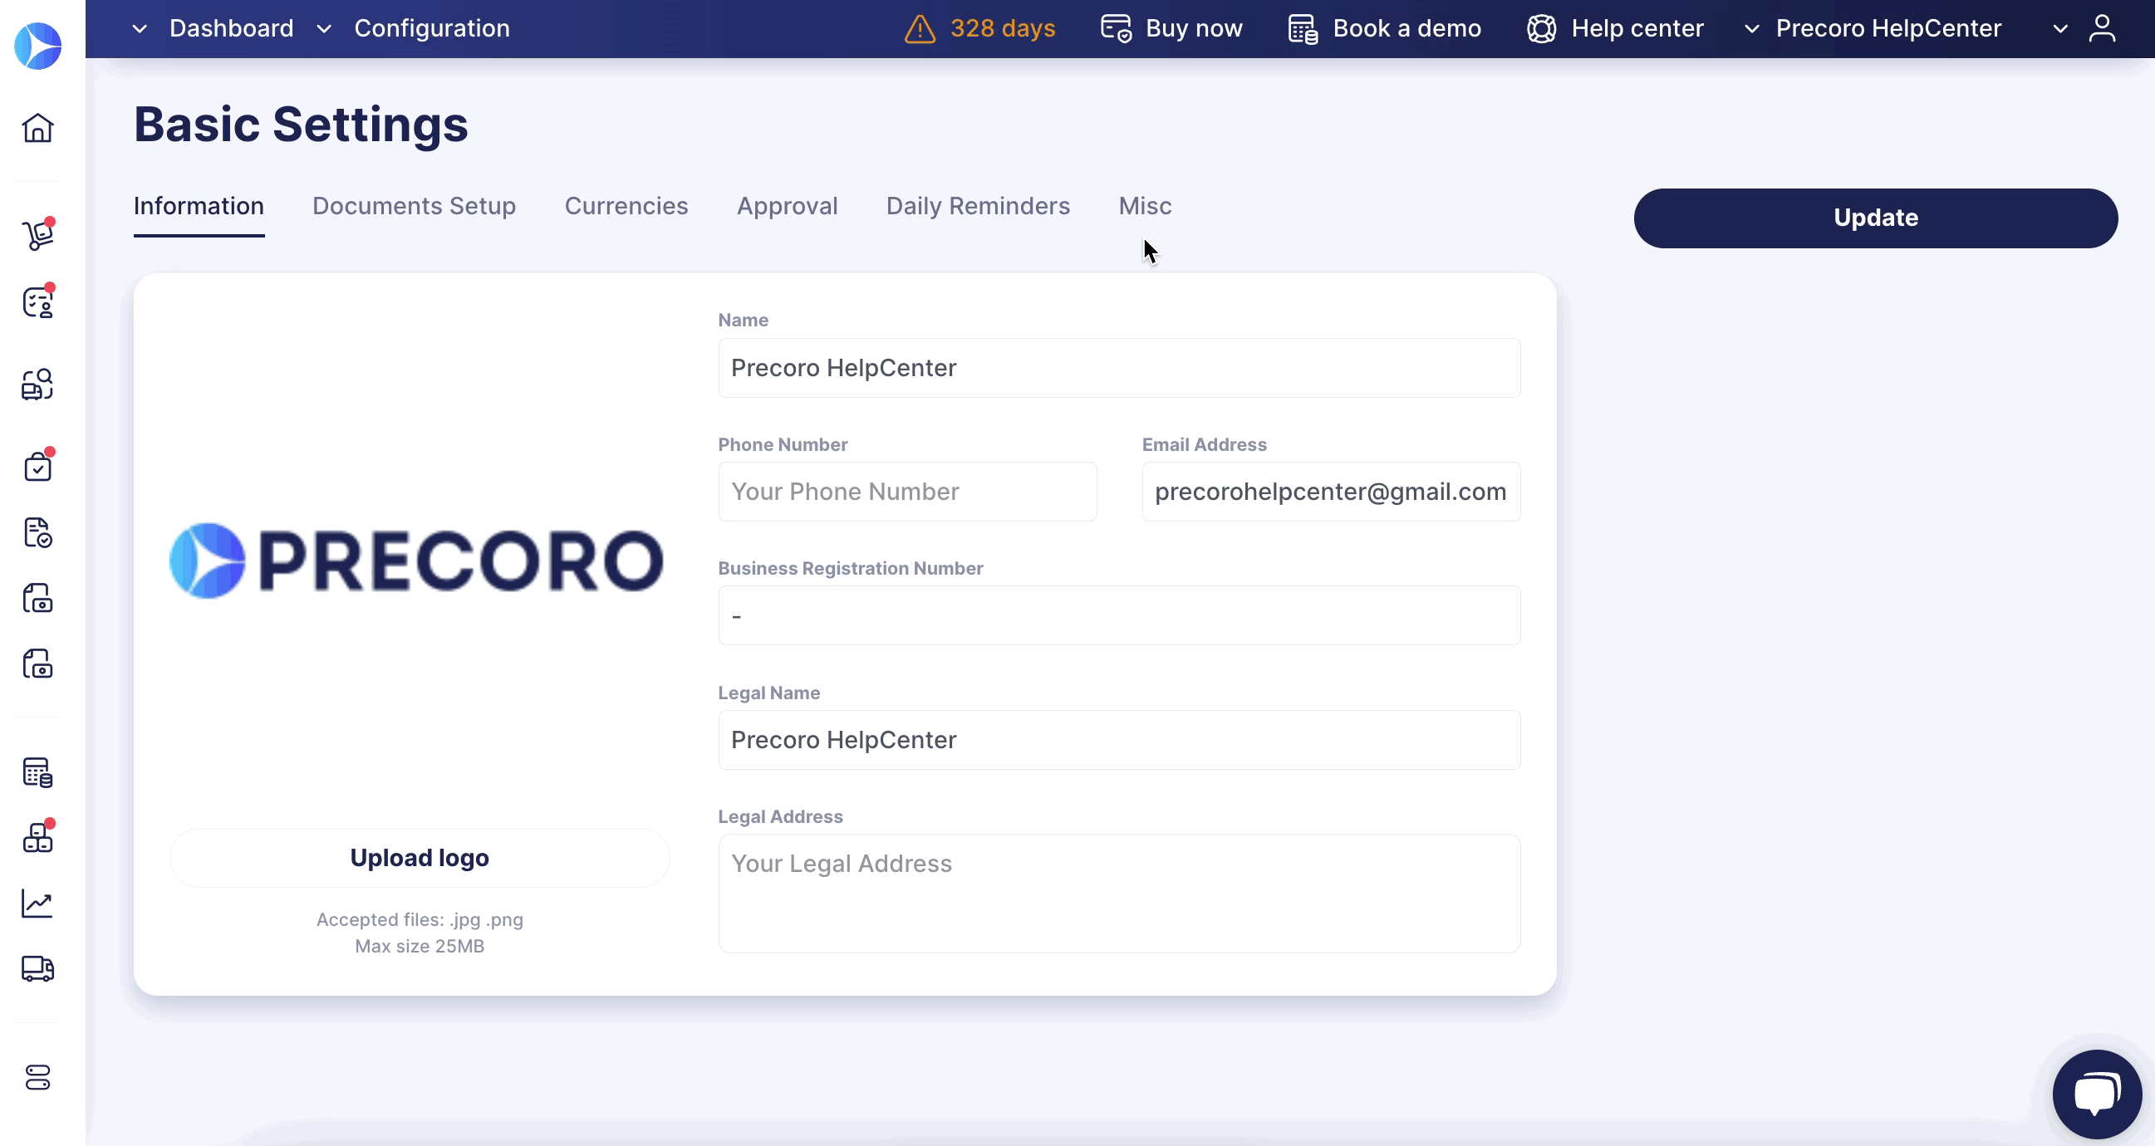Open the truck search sidebar icon
Image resolution: width=2155 pixels, height=1146 pixels.
(37, 384)
